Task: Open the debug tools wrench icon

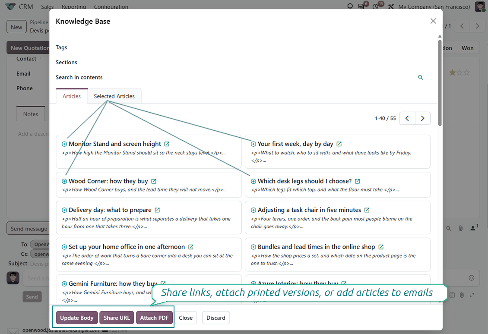Action: tap(391, 6)
